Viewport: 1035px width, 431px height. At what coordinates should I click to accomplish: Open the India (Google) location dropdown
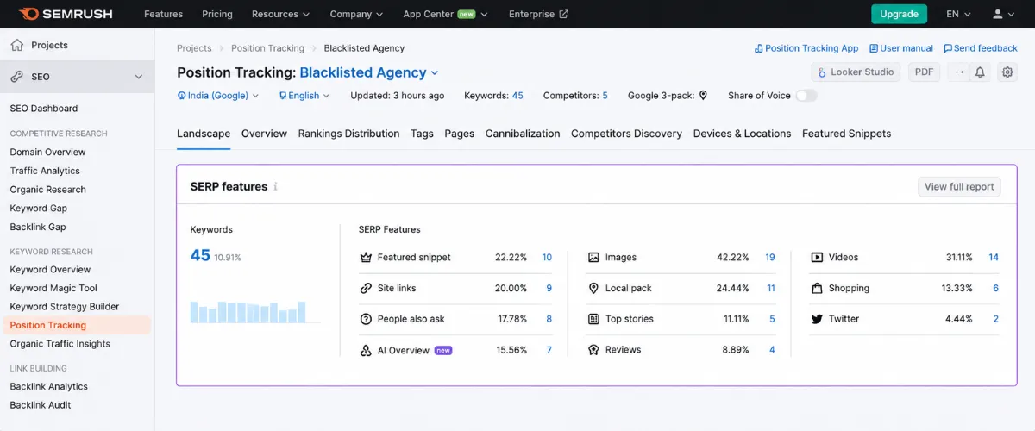coord(218,96)
